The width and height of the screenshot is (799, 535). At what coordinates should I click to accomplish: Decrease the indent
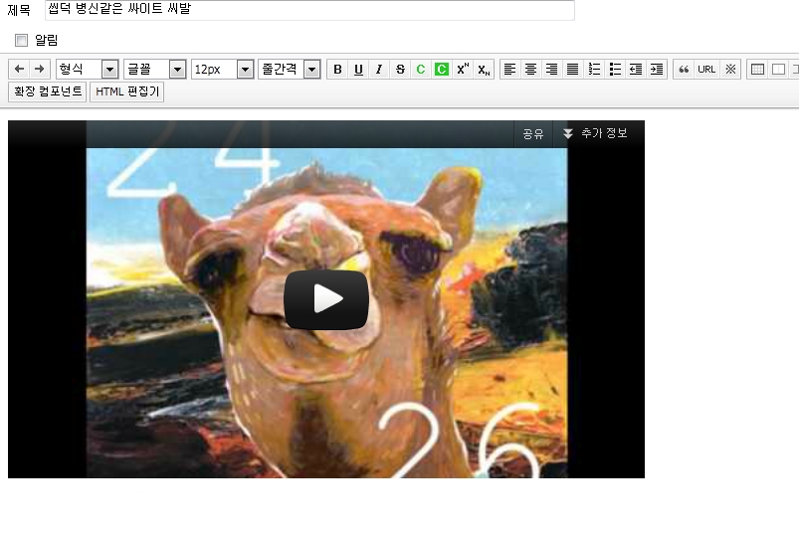click(636, 70)
